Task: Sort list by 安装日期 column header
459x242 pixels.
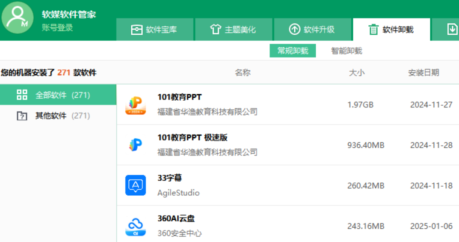Action: [423, 73]
